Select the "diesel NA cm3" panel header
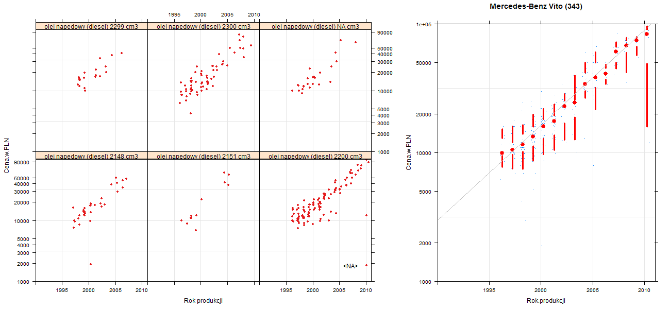This screenshot has width=670, height=309. 315,26
